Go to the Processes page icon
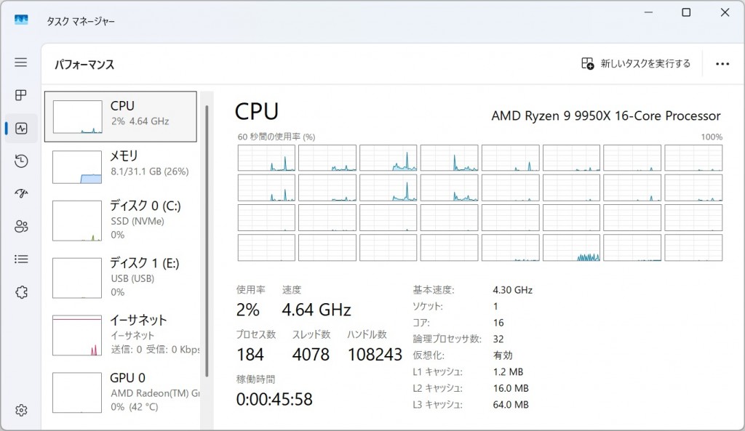This screenshot has height=431, width=745. pos(20,95)
